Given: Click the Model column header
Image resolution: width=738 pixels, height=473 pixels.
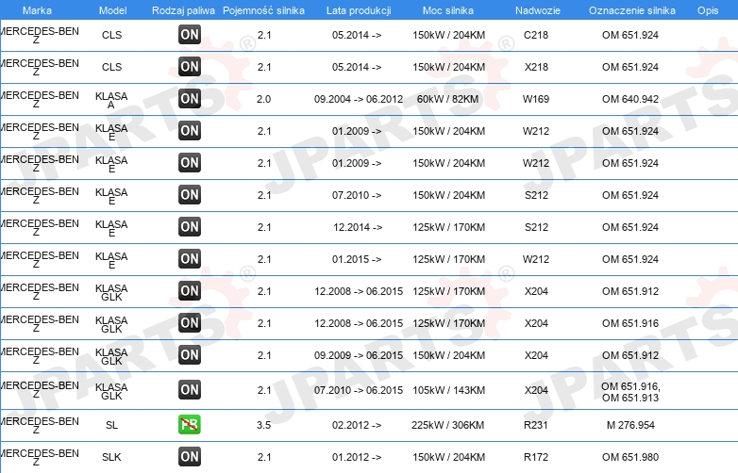Looking at the screenshot, I should (112, 10).
